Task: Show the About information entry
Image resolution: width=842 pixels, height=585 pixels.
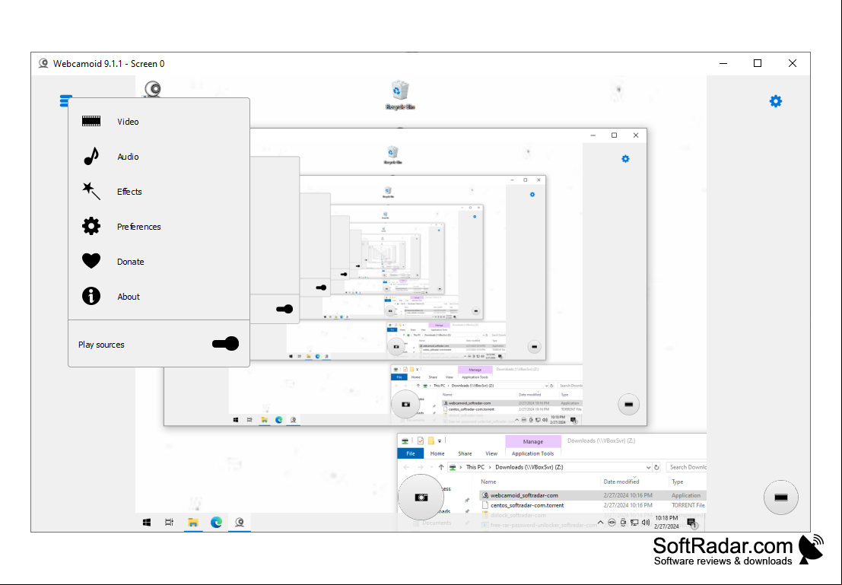Action: pyautogui.click(x=159, y=296)
